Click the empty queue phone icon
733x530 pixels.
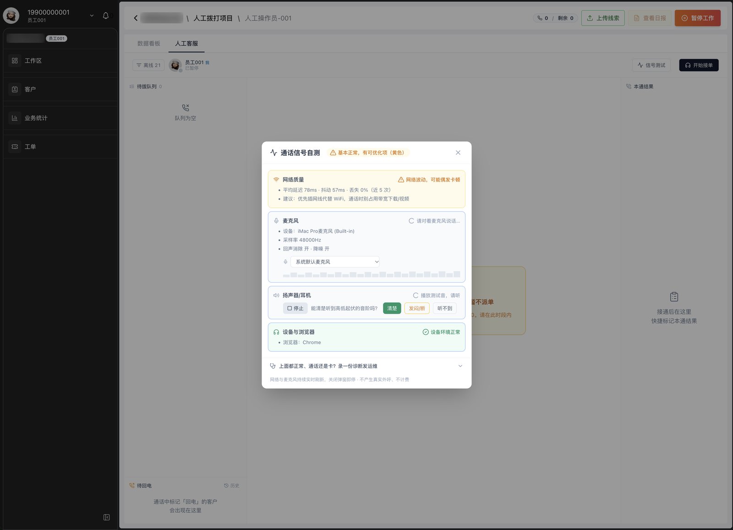point(186,108)
